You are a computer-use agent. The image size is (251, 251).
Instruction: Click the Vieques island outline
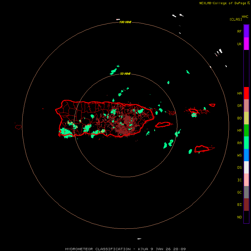click(163, 125)
